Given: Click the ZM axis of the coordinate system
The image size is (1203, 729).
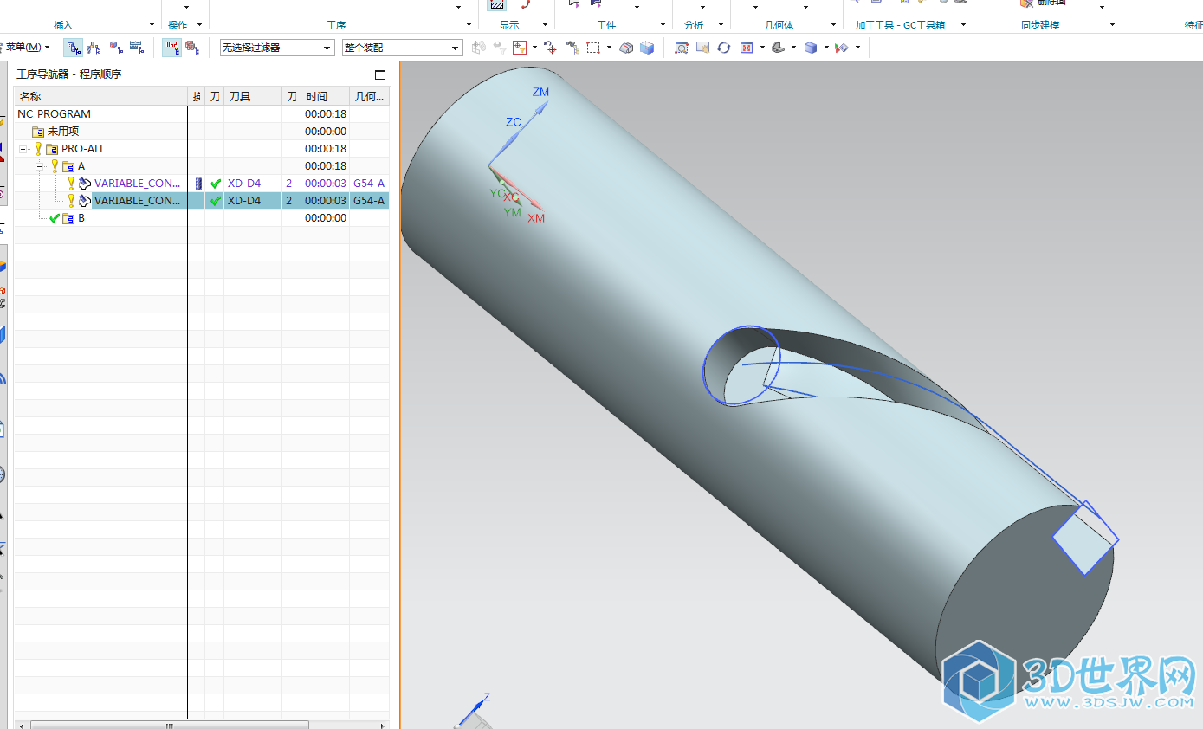Looking at the screenshot, I should tap(540, 92).
